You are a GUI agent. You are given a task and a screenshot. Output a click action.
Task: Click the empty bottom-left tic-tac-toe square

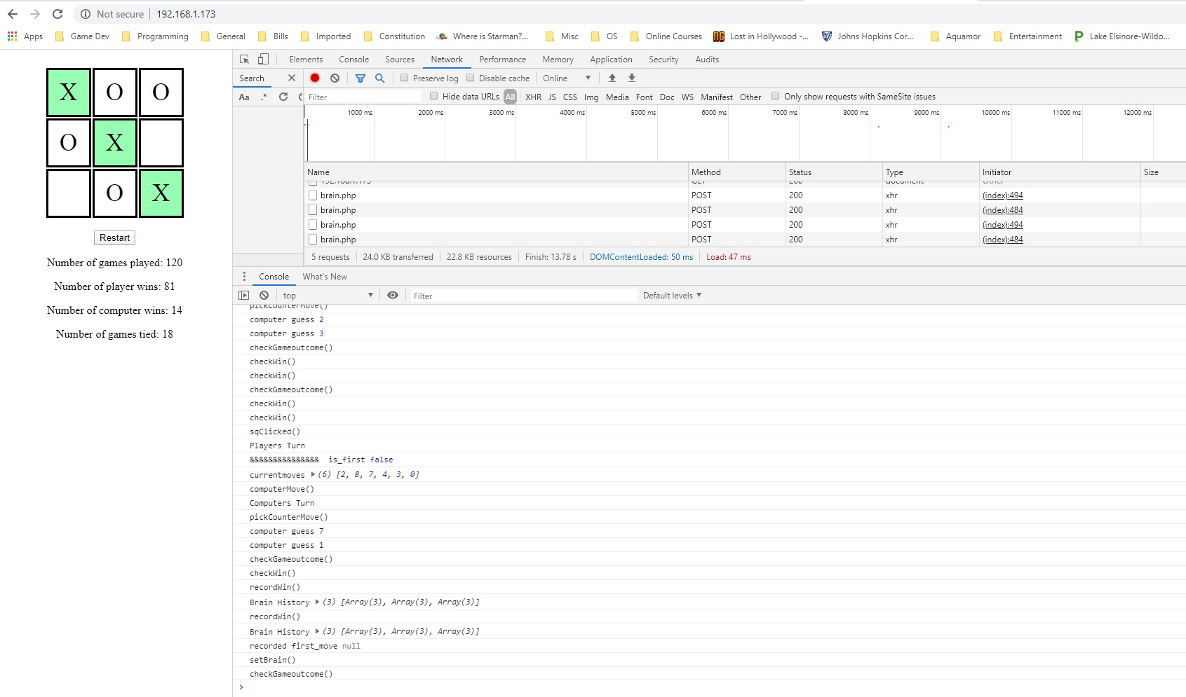point(69,193)
